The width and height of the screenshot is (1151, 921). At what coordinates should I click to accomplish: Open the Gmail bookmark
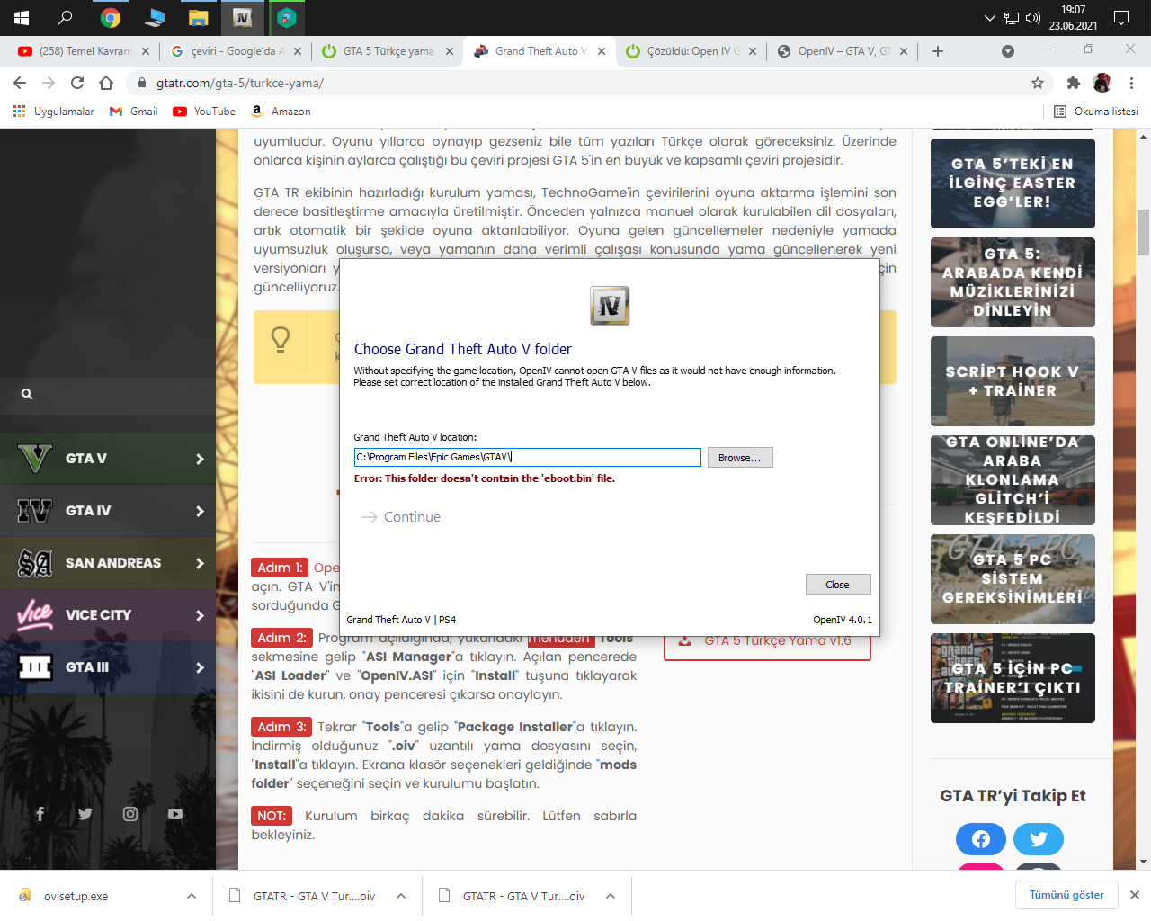click(133, 112)
